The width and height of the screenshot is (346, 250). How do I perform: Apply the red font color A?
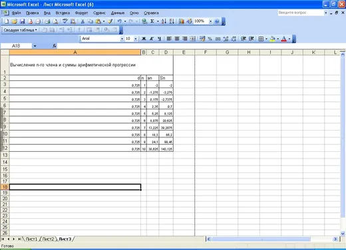283,38
